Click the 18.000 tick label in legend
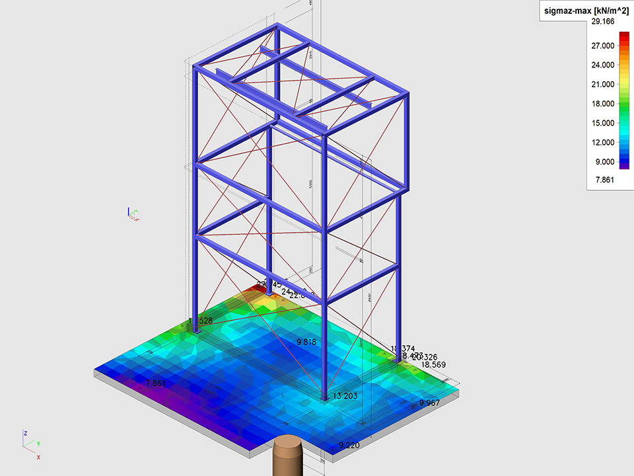This screenshot has height=476, width=634. [603, 104]
